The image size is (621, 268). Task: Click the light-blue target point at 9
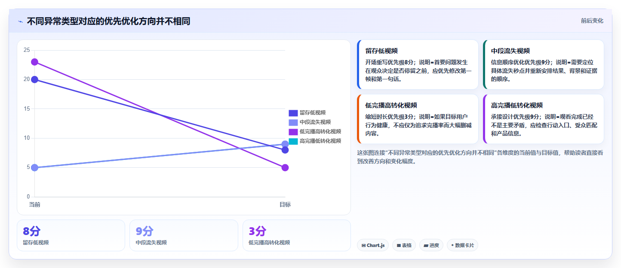[x=285, y=144]
